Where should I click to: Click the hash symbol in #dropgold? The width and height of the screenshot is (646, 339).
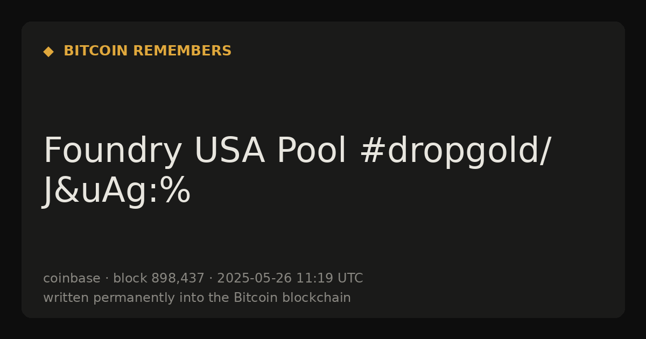371,151
